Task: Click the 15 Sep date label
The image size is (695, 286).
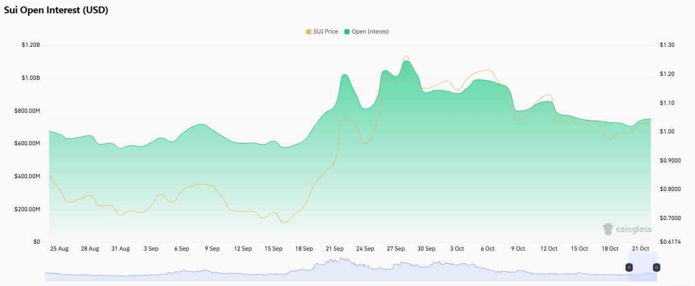Action: [273, 249]
